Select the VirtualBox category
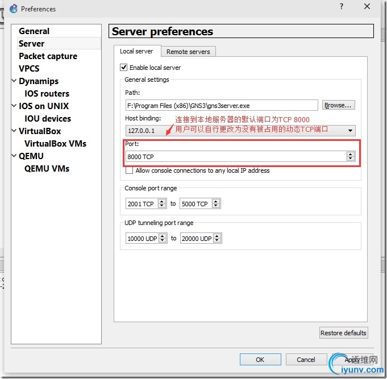The width and height of the screenshot is (387, 379). coord(40,131)
